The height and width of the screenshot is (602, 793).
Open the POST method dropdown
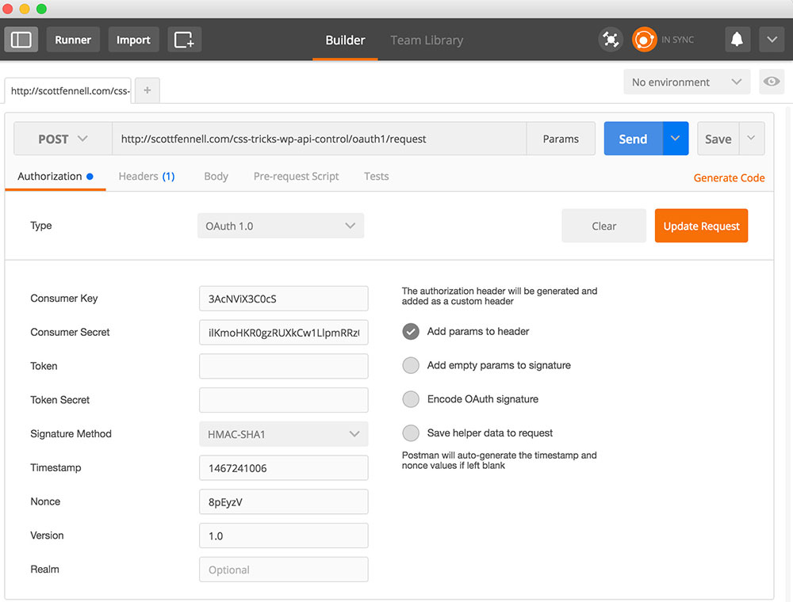point(63,139)
